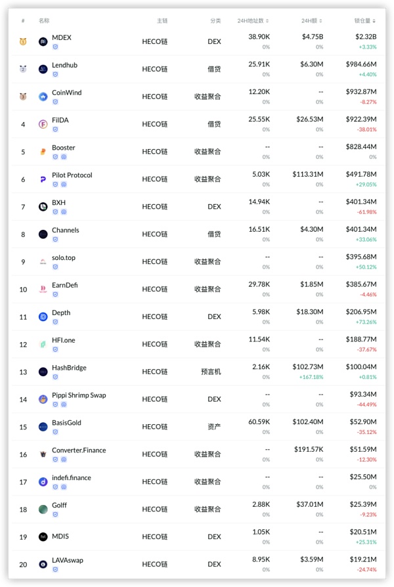This screenshot has height=587, width=394.
Task: Click the indefi.finance logo
Action: tap(43, 482)
